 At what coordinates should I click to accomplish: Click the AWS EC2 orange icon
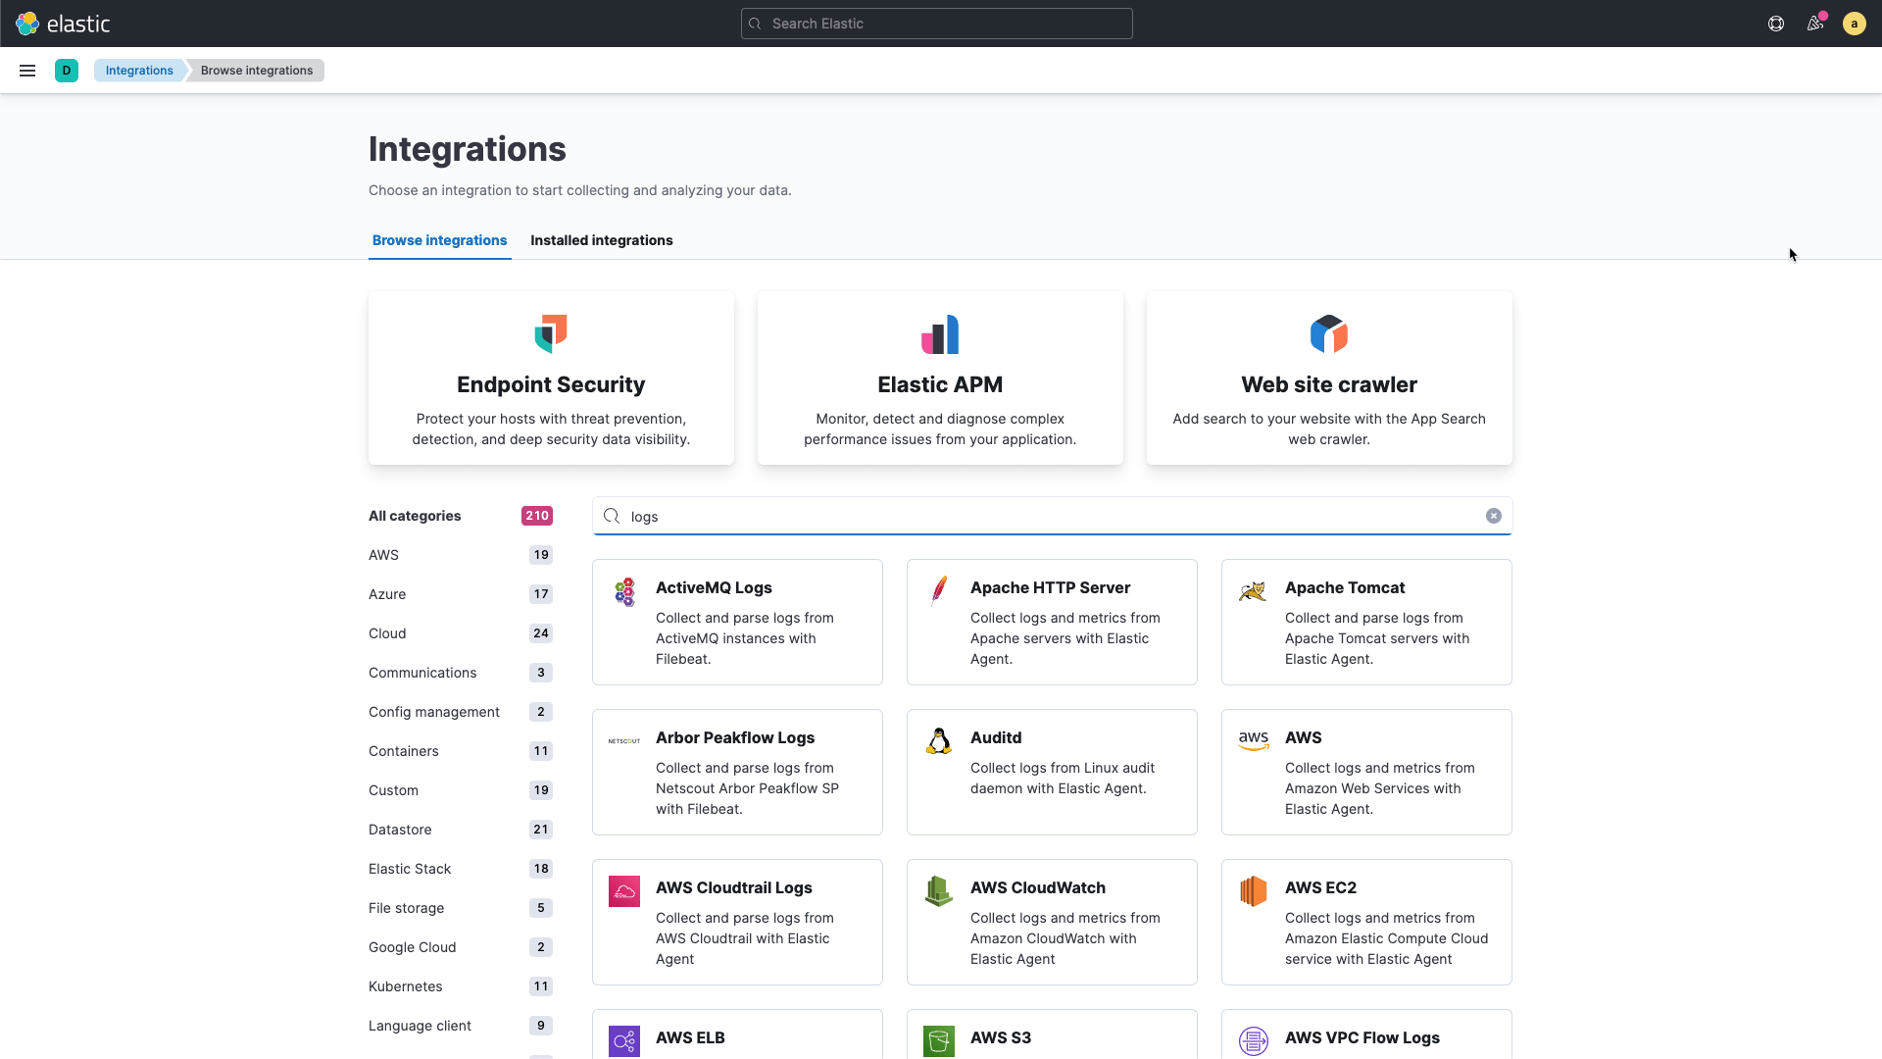pos(1254,891)
